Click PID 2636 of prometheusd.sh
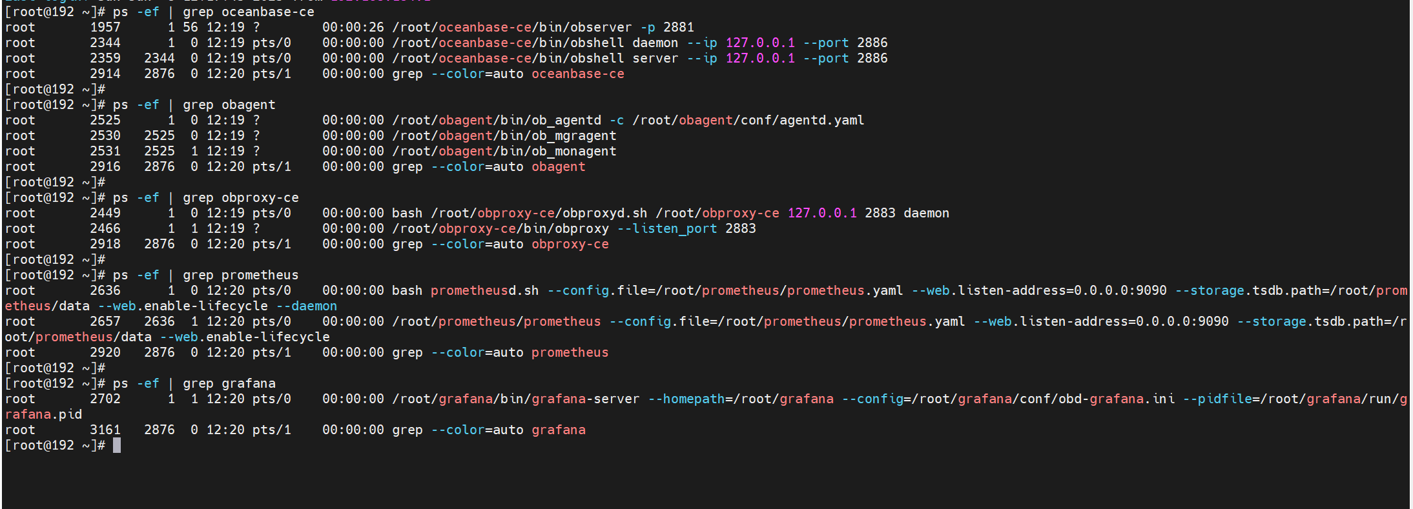The image size is (1413, 509). point(105,290)
